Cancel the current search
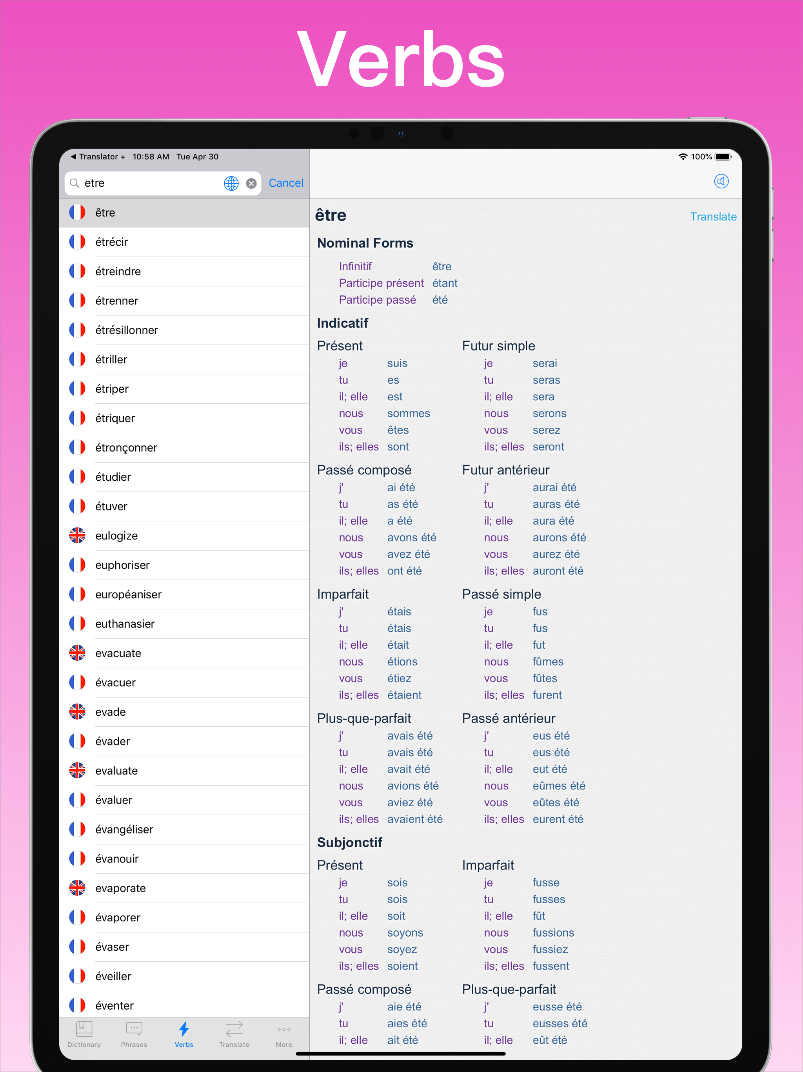 click(x=286, y=183)
